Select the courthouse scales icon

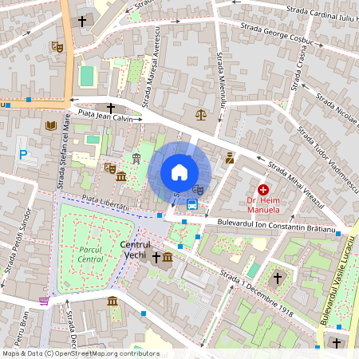tap(201, 116)
